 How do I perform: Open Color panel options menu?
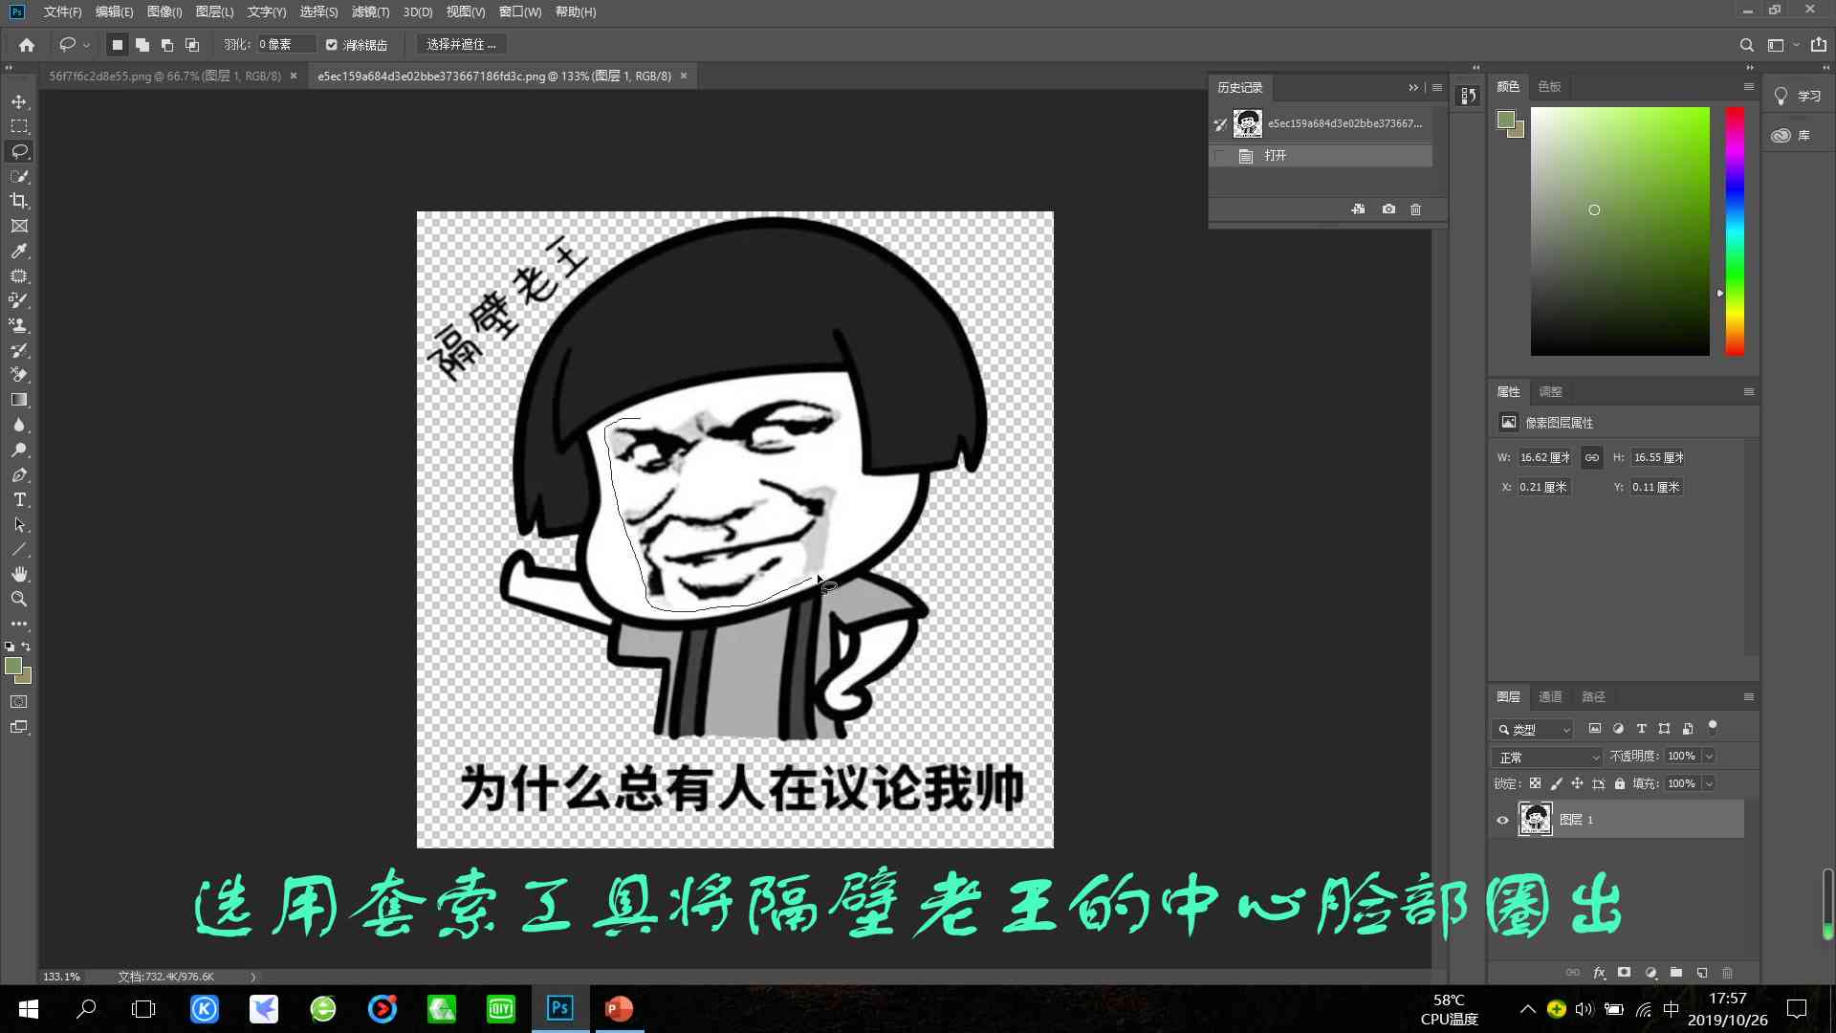1749,86
